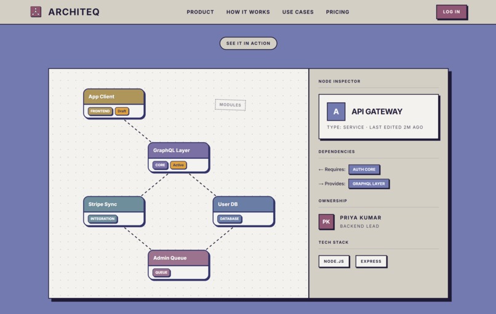Select the User DB node
The width and height of the screenshot is (496, 314).
tap(244, 211)
